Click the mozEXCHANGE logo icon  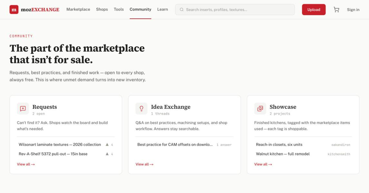(x=14, y=10)
